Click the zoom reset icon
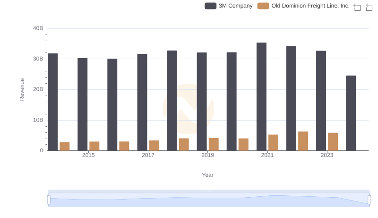 coord(369,7)
